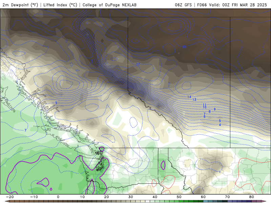Click the 'Valid: 00Z FRI MAR 28 2025' text
The height and width of the screenshot is (203, 271).
[238, 5]
